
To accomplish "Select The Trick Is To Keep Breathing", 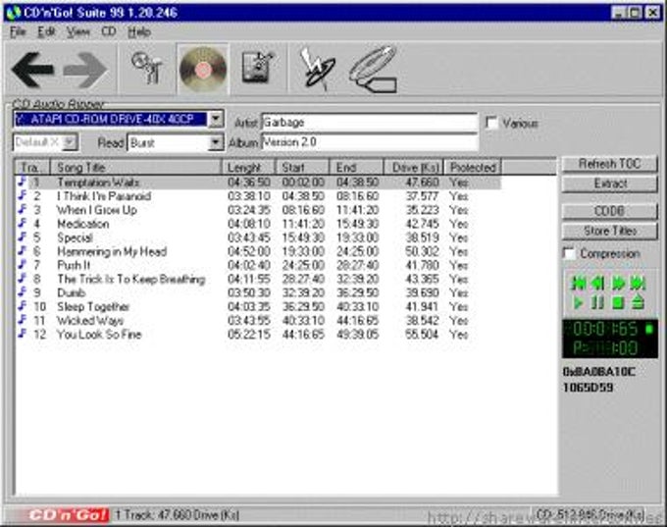I will coord(131,280).
